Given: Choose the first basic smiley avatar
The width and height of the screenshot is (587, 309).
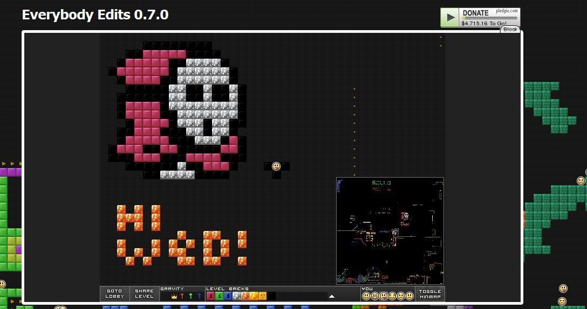Looking at the screenshot, I should tap(366, 296).
